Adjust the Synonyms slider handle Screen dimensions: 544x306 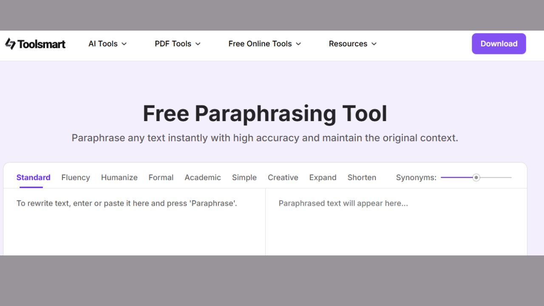(476, 178)
